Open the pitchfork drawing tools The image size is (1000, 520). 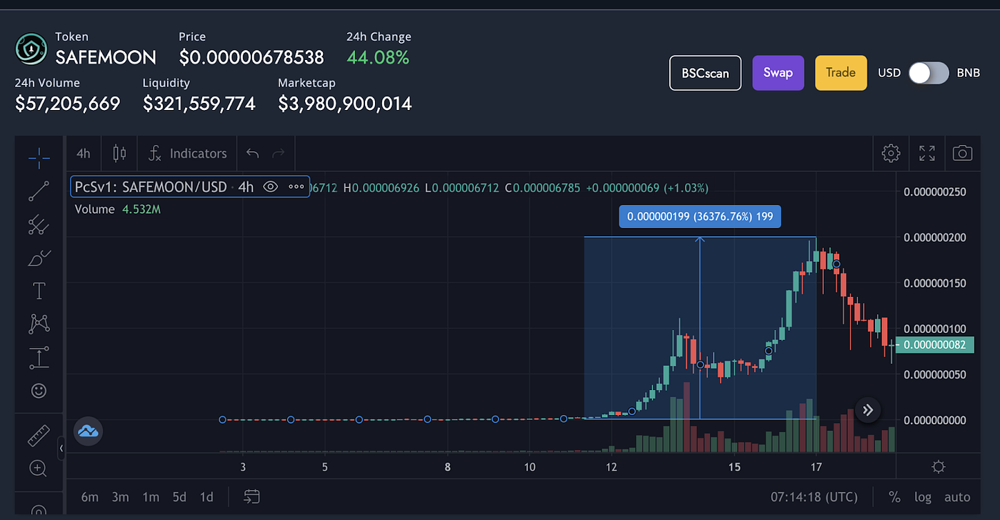[39, 225]
